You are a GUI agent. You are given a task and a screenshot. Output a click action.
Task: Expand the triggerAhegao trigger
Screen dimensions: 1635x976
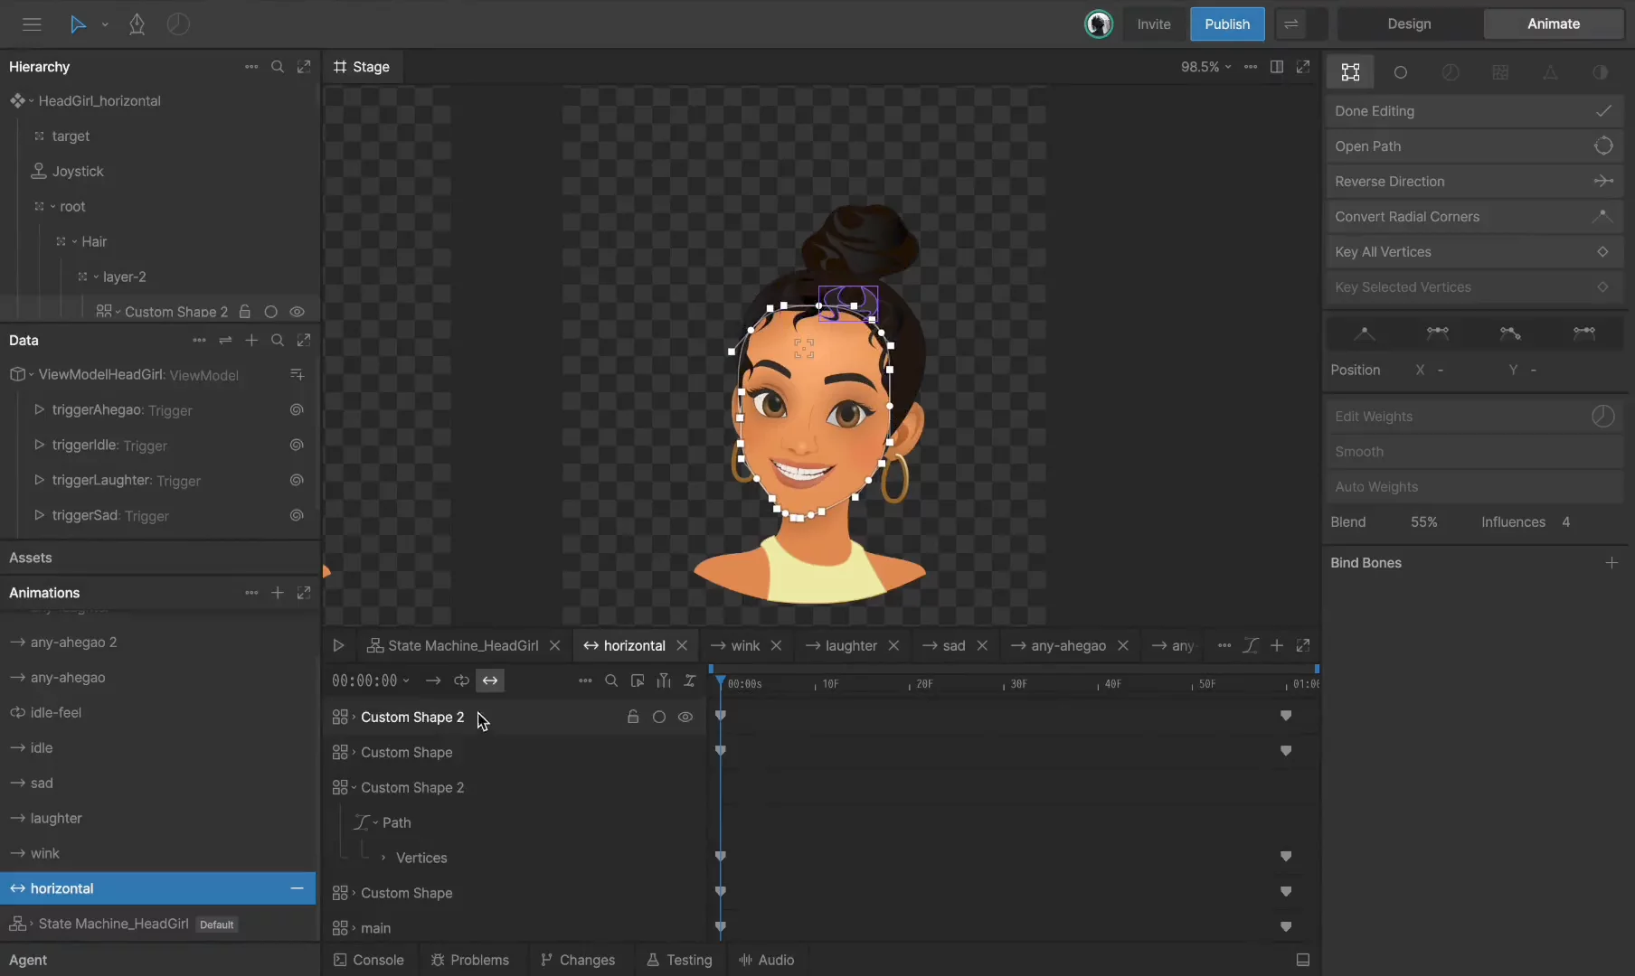[x=39, y=409]
